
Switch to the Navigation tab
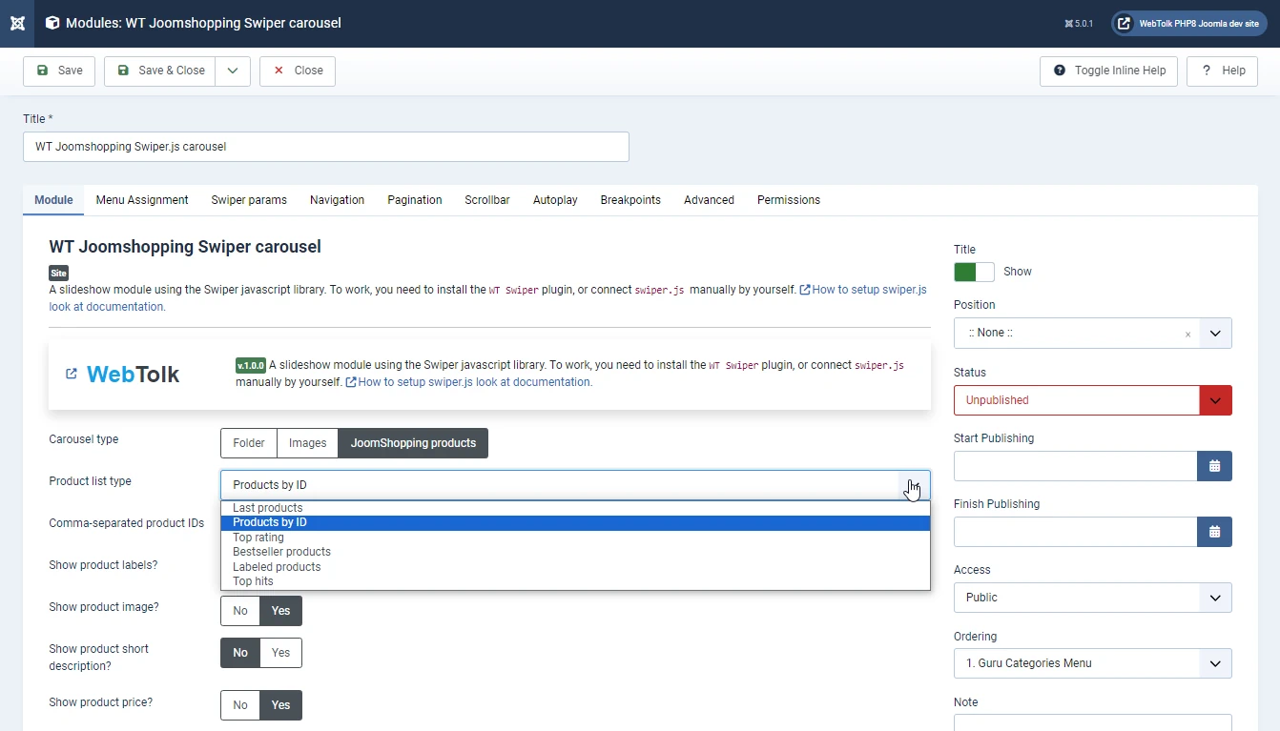(x=337, y=200)
